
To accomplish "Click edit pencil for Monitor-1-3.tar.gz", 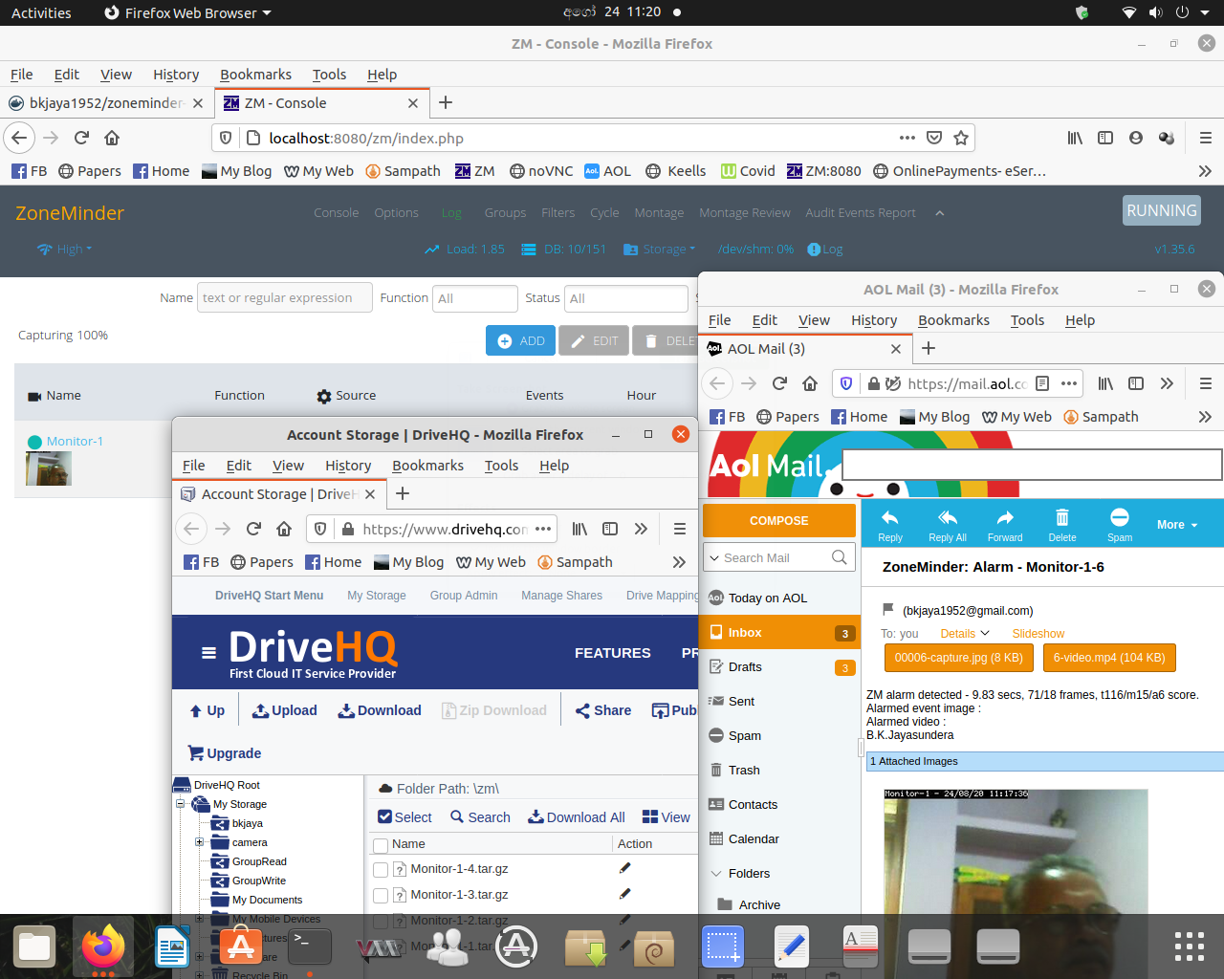I will tap(624, 894).
